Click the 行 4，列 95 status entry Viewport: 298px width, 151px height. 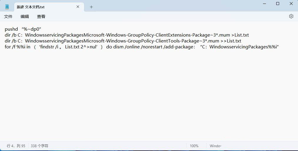click(x=16, y=146)
